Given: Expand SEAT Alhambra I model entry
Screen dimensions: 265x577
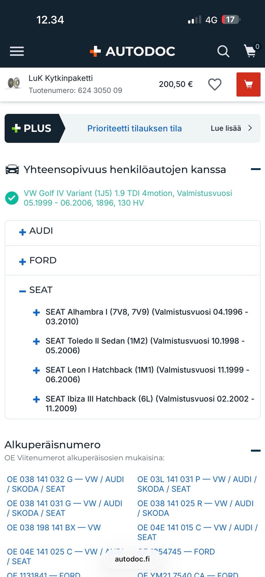Looking at the screenshot, I should point(36,313).
